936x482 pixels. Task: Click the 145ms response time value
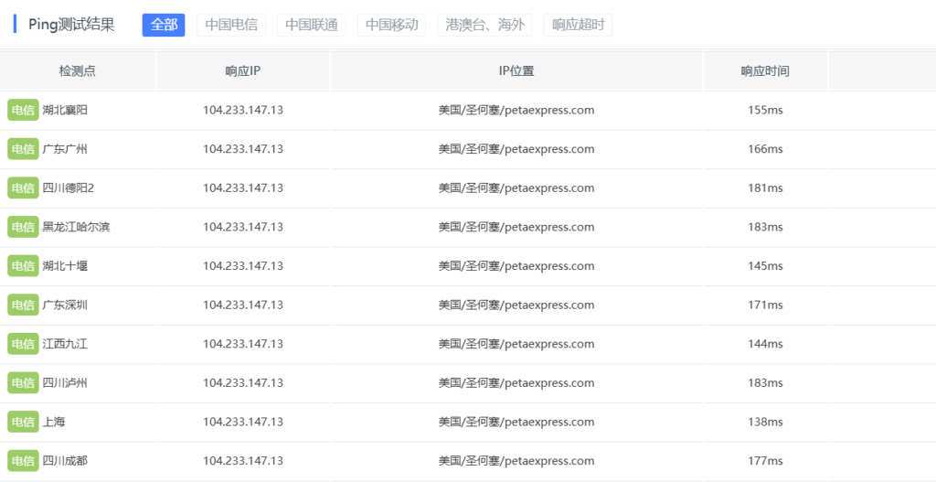765,266
